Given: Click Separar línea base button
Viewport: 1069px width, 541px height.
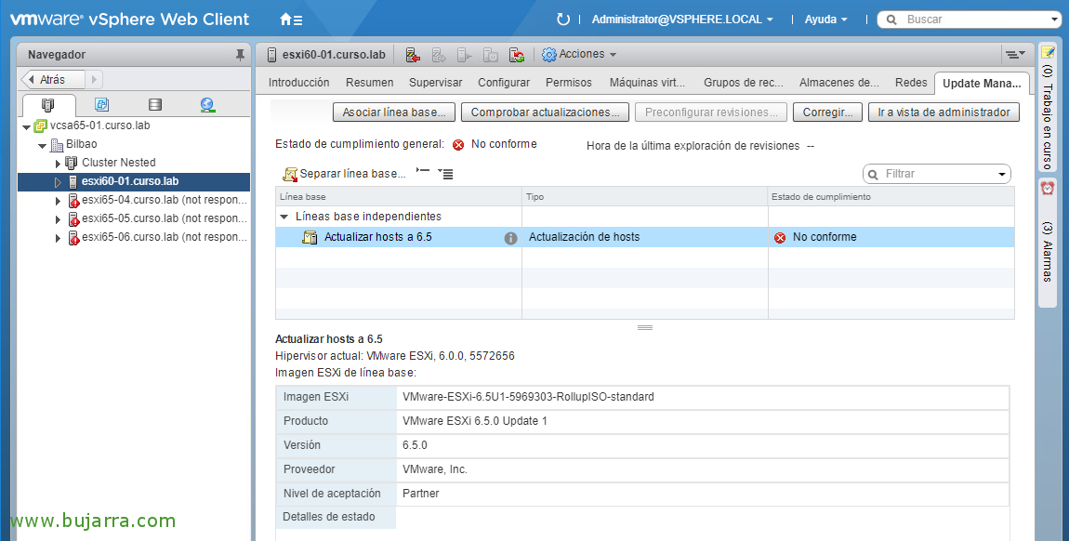Looking at the screenshot, I should (344, 174).
